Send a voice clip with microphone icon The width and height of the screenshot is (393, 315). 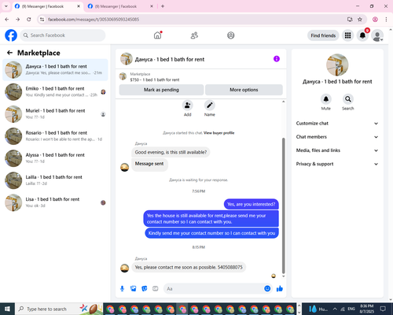[x=122, y=289]
